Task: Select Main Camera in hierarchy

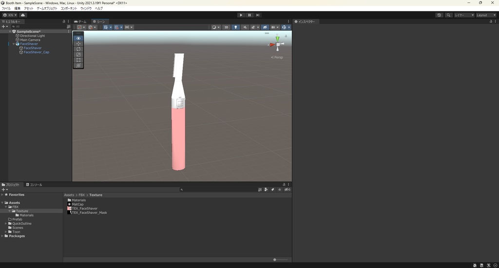Action: pyautogui.click(x=30, y=40)
